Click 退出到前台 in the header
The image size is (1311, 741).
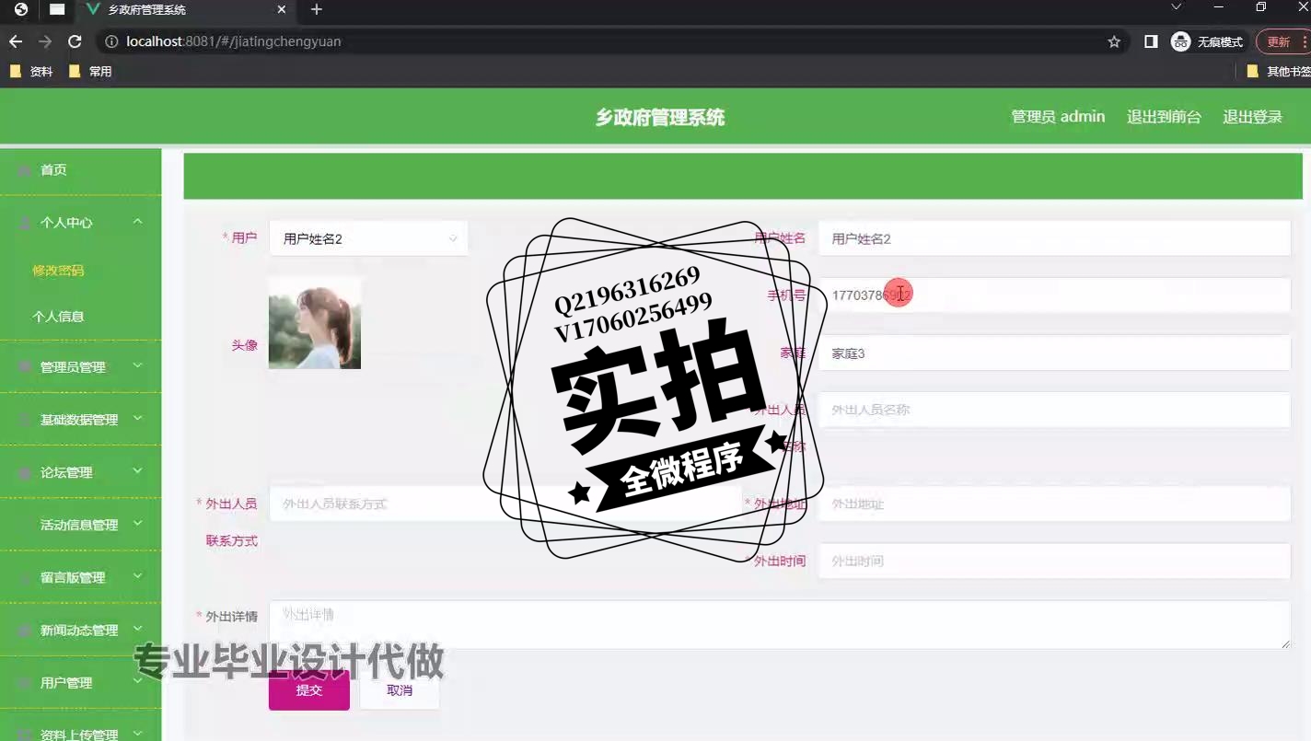pos(1164,117)
